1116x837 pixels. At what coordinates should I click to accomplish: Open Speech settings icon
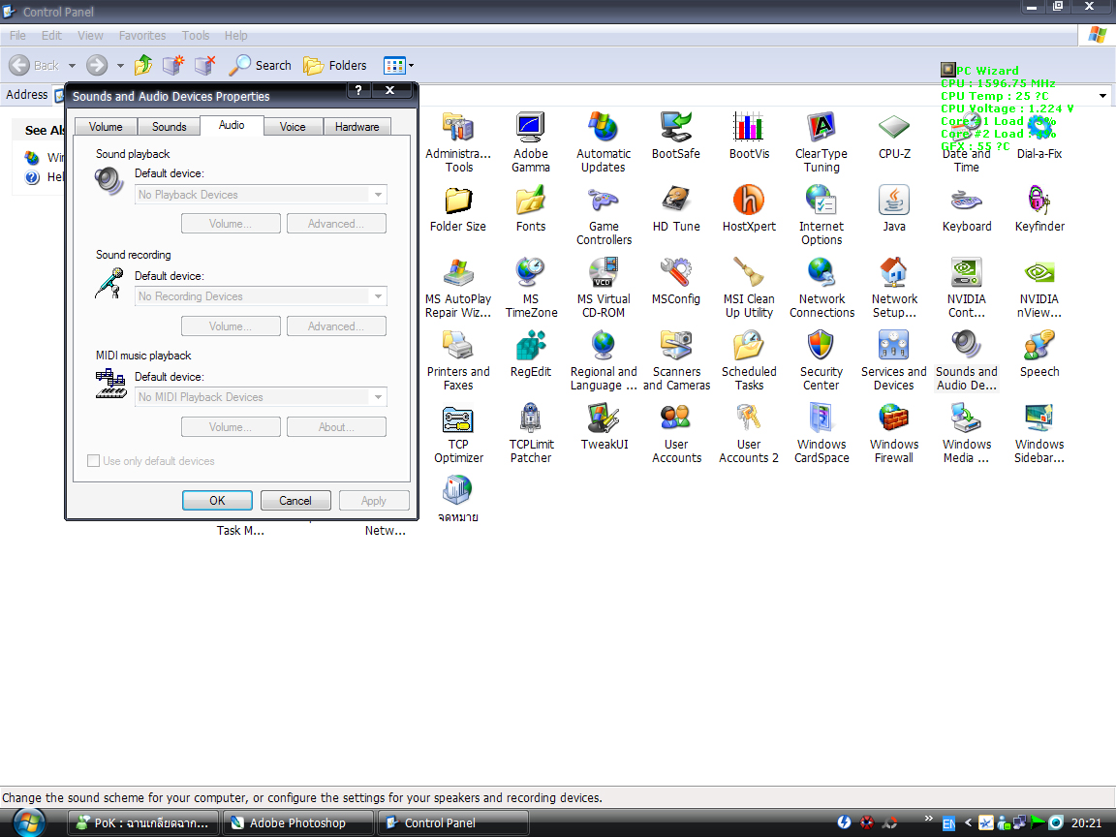1039,353
